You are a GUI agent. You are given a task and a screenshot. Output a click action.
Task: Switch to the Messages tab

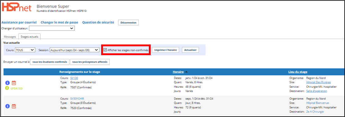(10, 37)
